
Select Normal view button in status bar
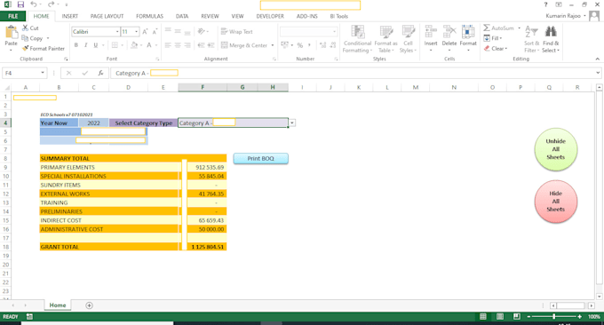[482, 316]
